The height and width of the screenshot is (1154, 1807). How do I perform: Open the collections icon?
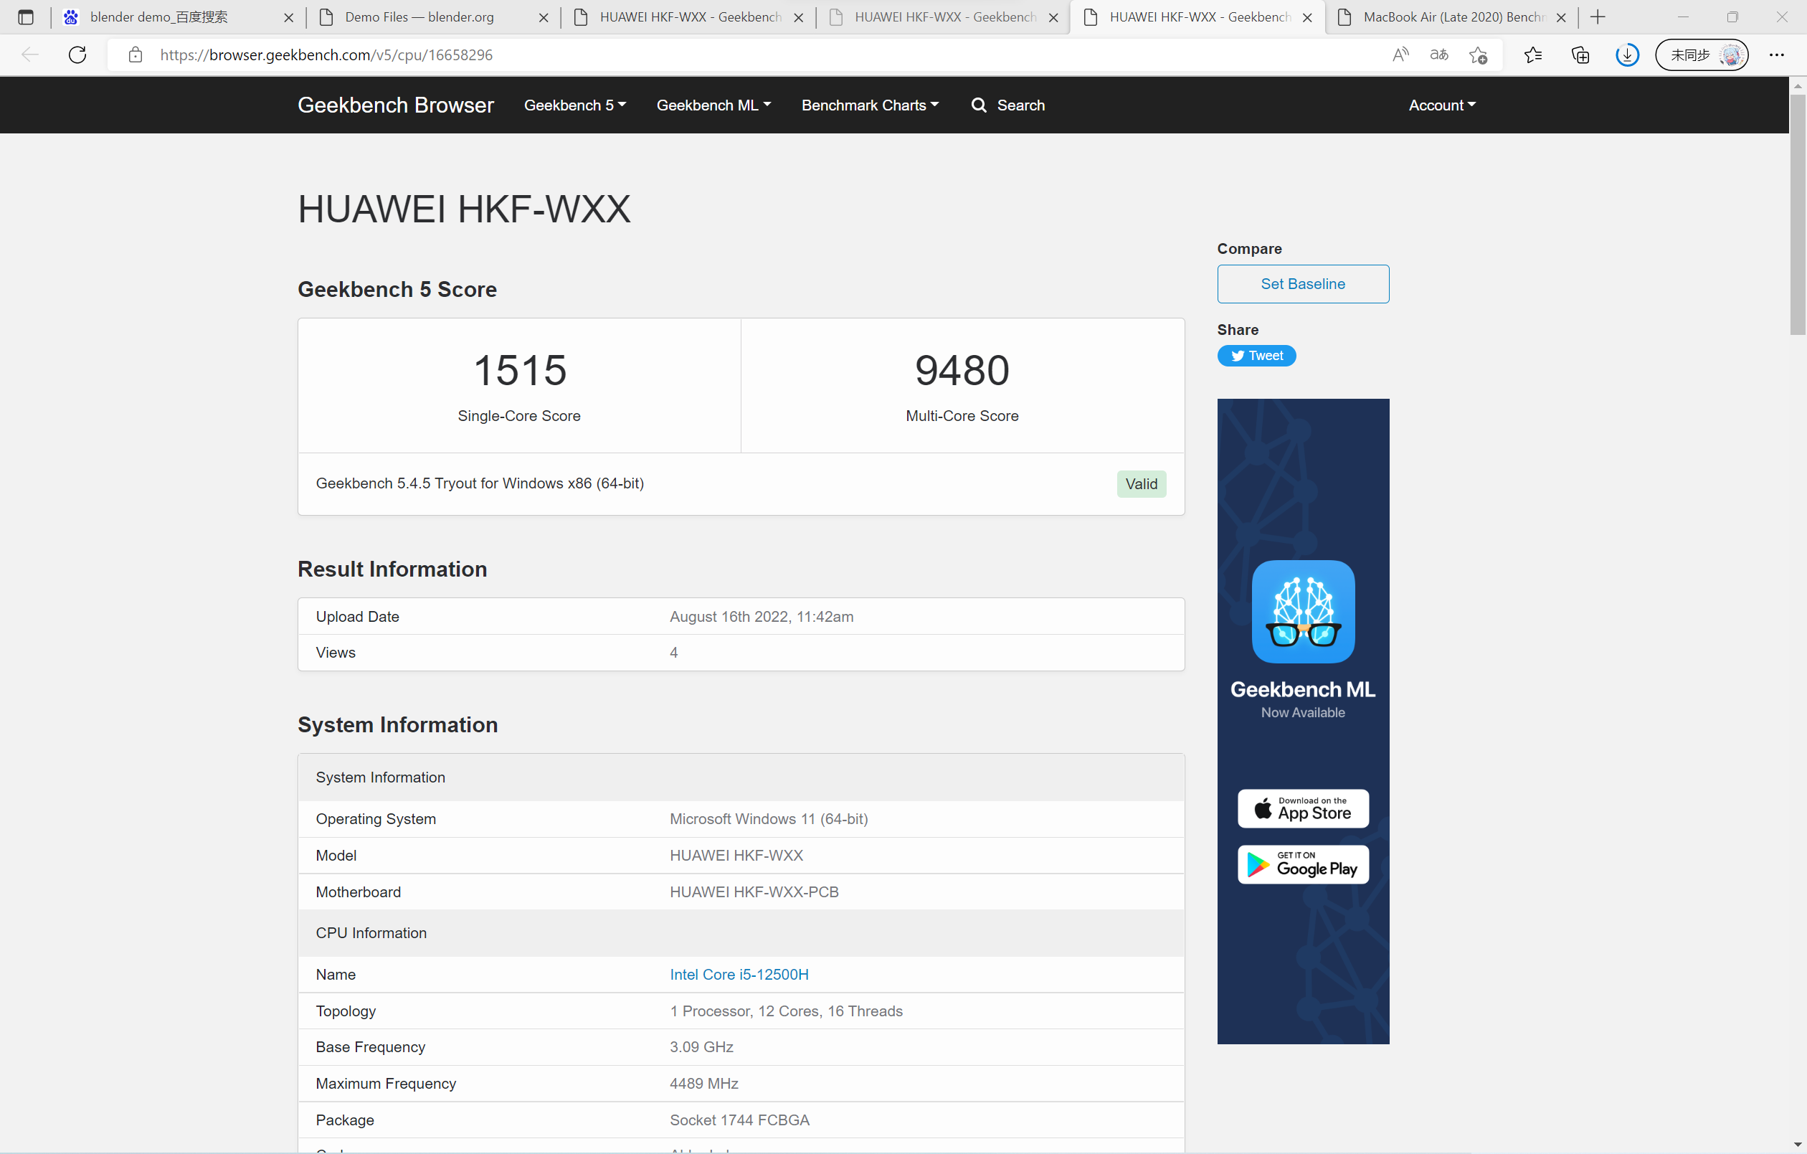tap(1580, 55)
